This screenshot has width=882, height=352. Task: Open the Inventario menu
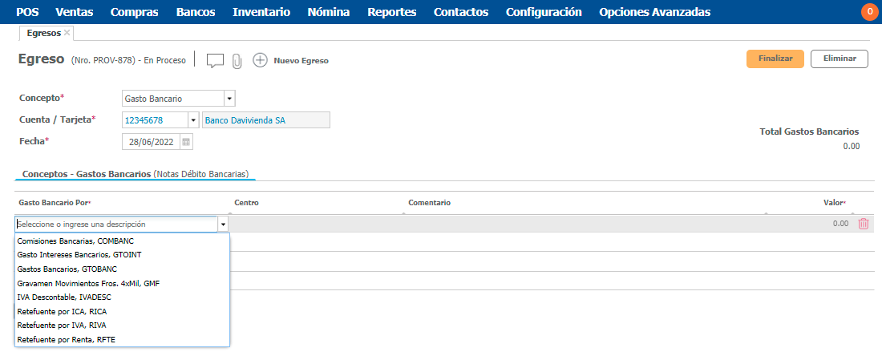tap(261, 12)
